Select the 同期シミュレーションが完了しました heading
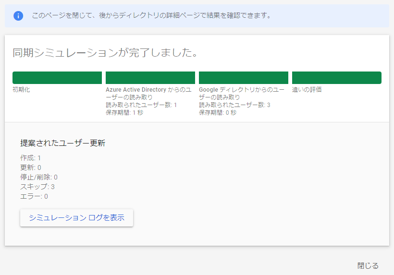 105,53
